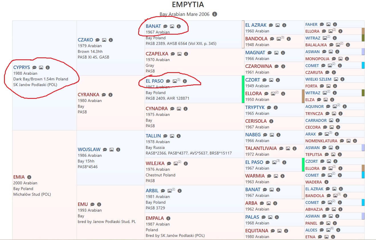Screen dimensions: 376x240
Task: Open the photo icon next to CZAPELKA
Action: [179, 54]
